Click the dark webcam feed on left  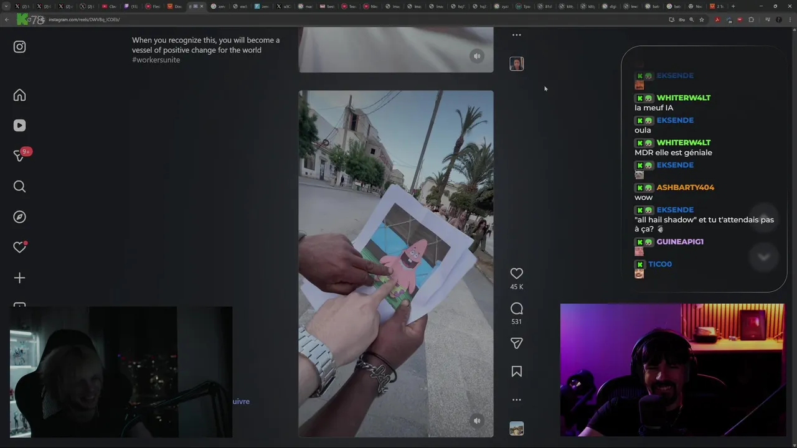pyautogui.click(x=121, y=371)
